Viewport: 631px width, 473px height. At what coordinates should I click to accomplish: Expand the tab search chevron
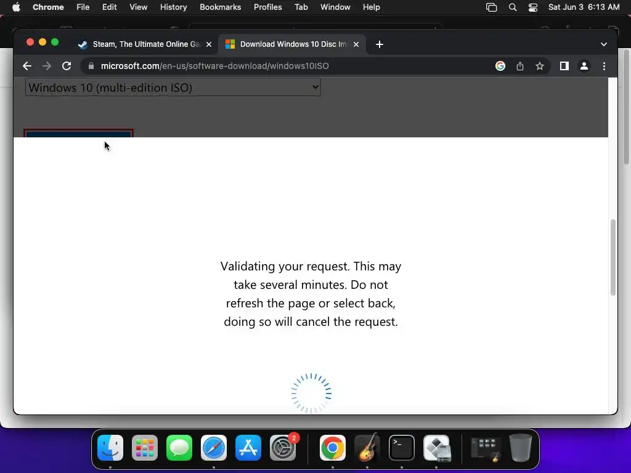point(604,44)
